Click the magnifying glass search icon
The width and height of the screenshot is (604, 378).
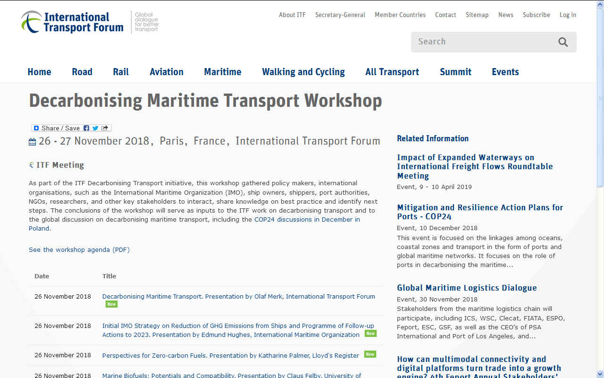click(563, 42)
